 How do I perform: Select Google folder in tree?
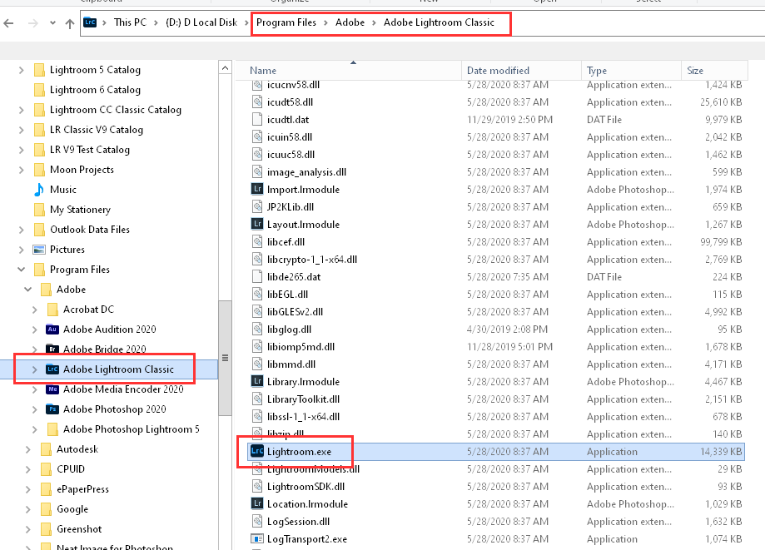click(x=72, y=509)
